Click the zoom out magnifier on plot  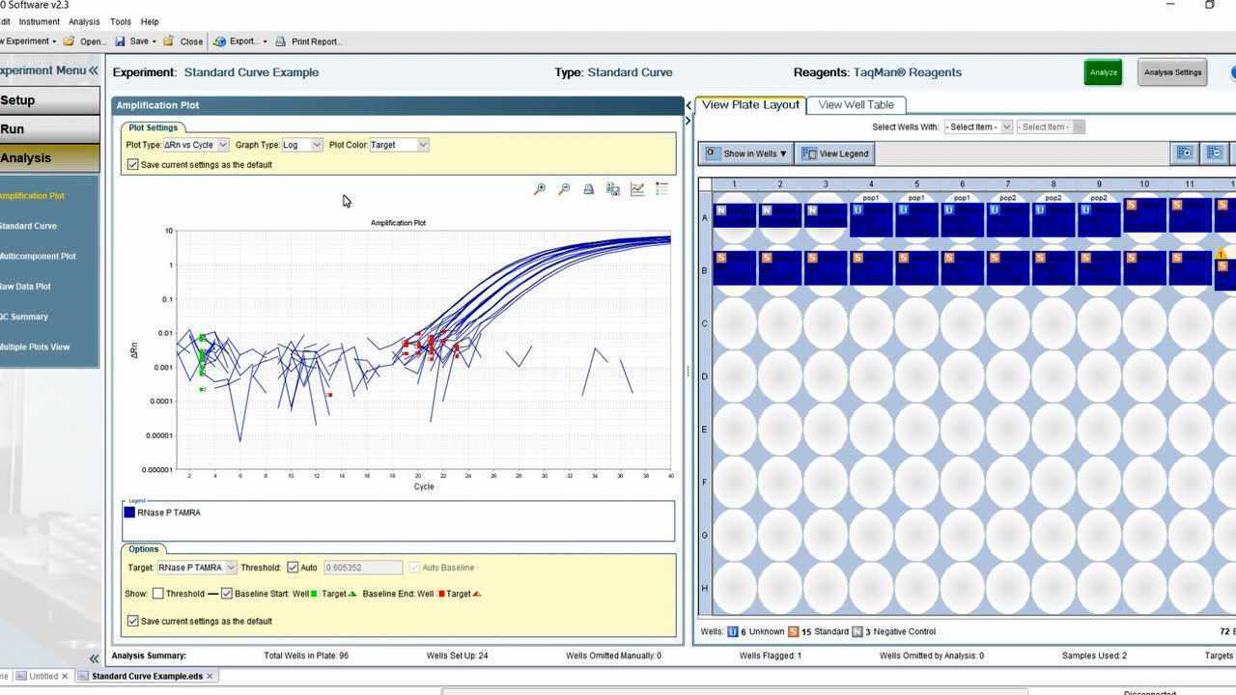pyautogui.click(x=564, y=189)
